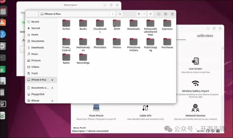Open Settings from the Ubuntu dock

tap(3, 46)
